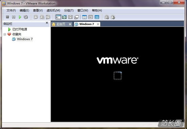The width and height of the screenshot is (187, 129).
Task: Open the 文件(F) menu
Action: (11, 11)
